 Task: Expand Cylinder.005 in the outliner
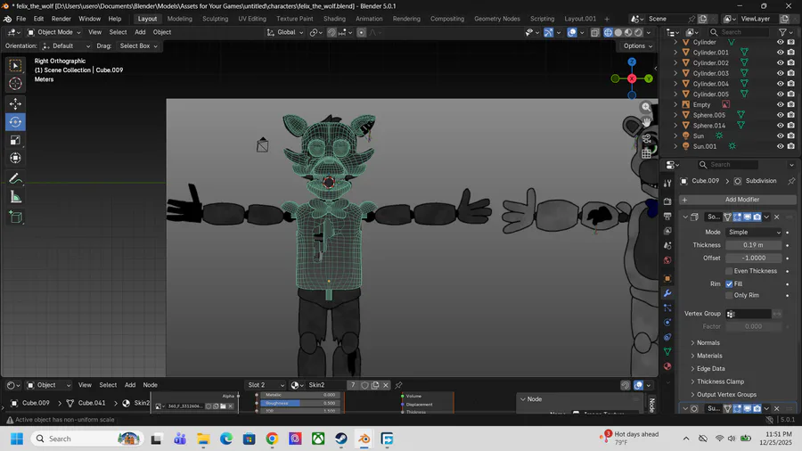[x=675, y=94]
